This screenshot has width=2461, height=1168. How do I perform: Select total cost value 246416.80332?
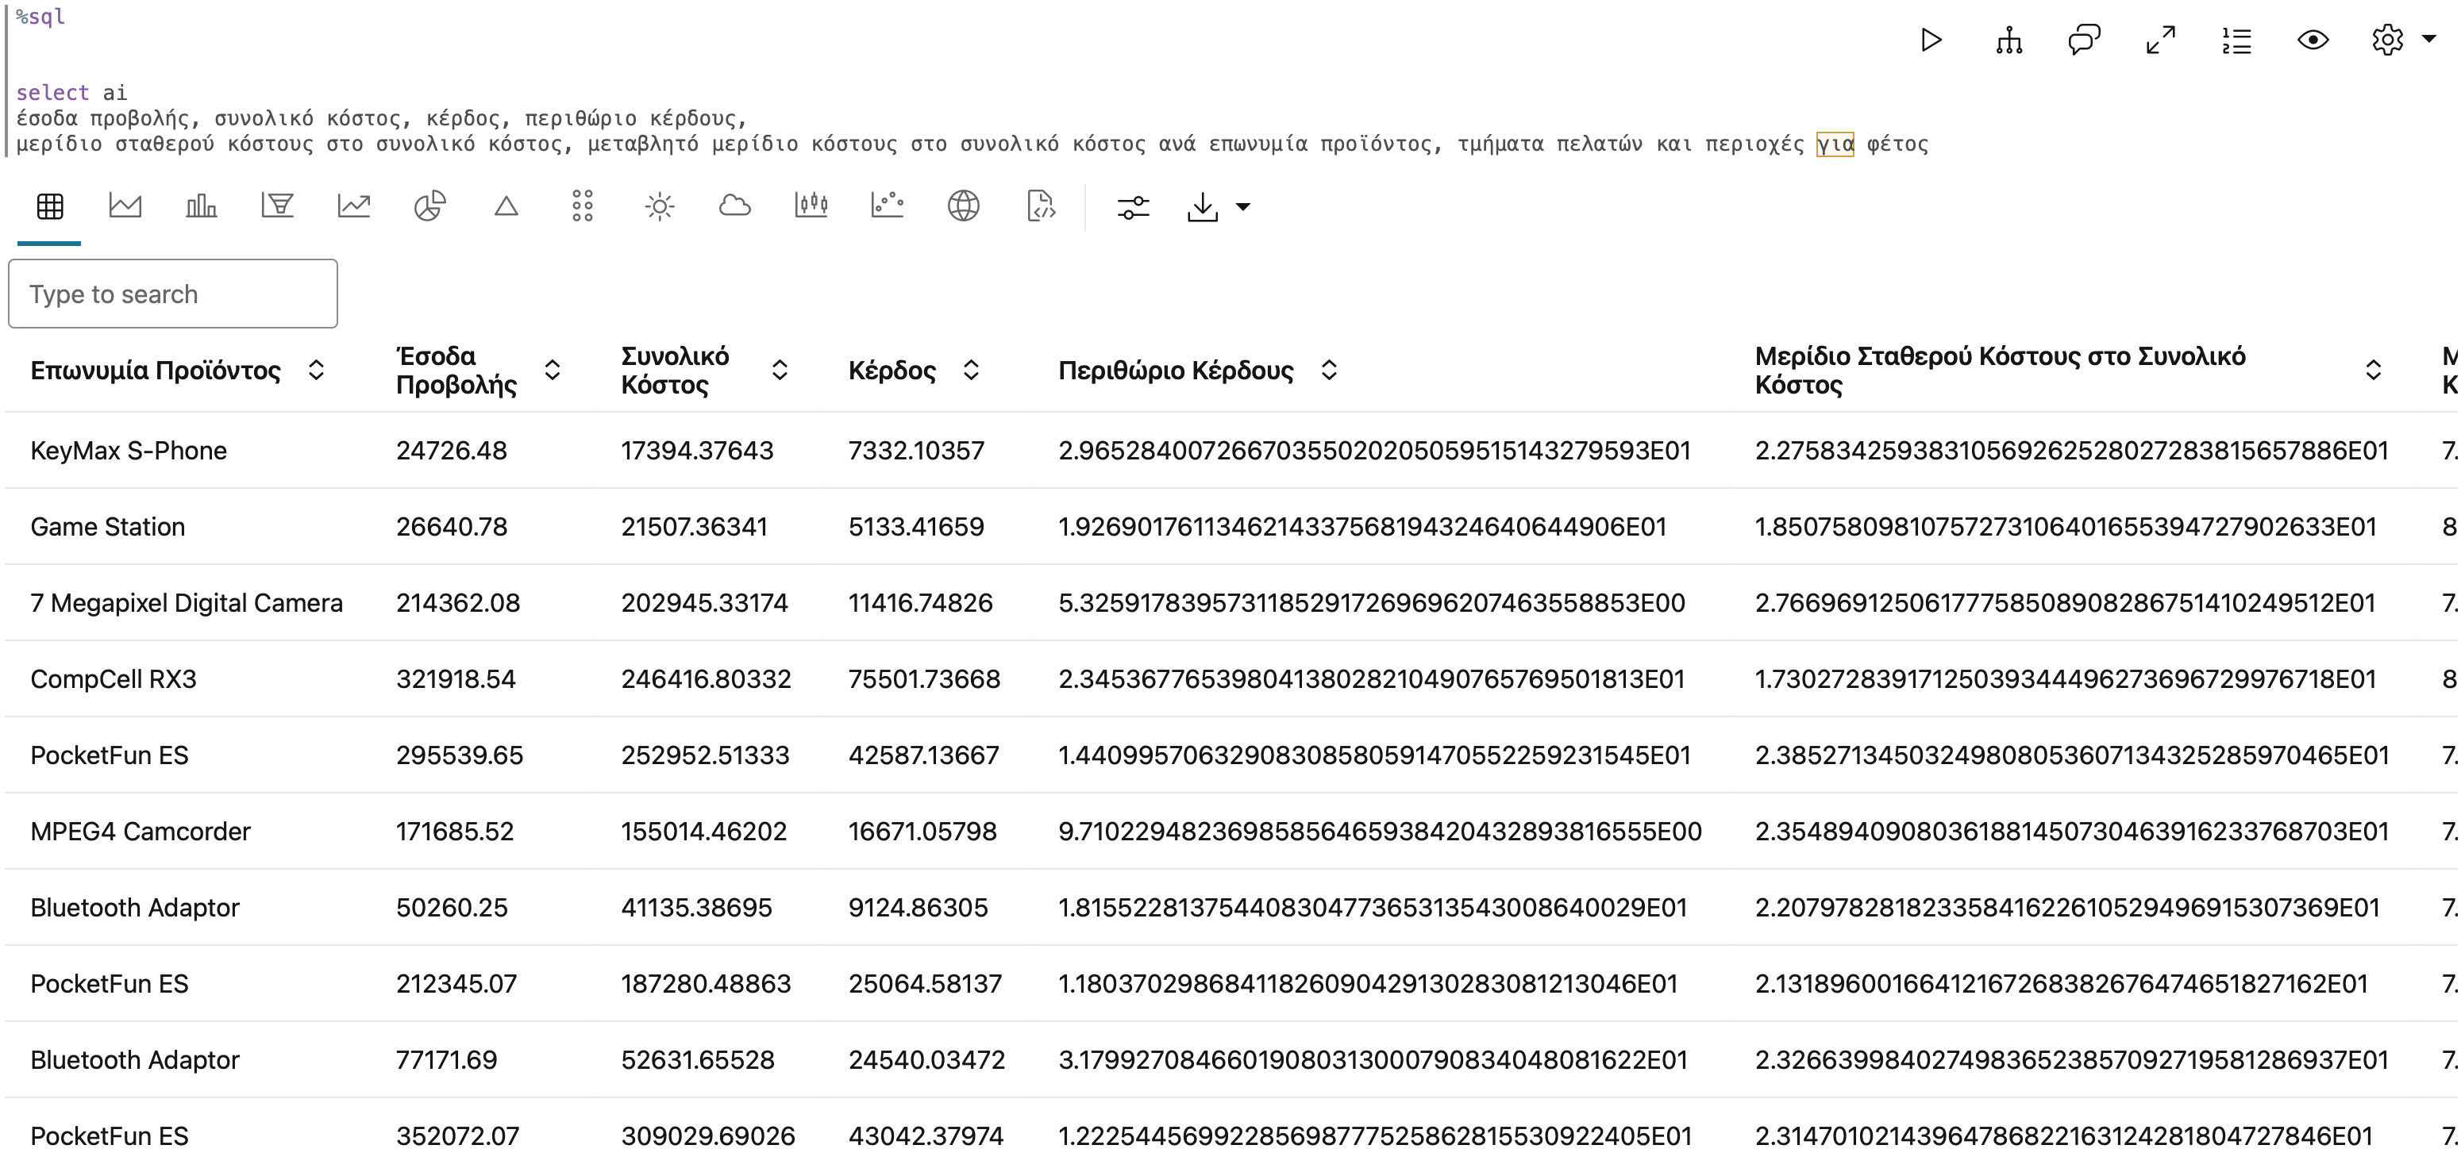click(x=706, y=680)
